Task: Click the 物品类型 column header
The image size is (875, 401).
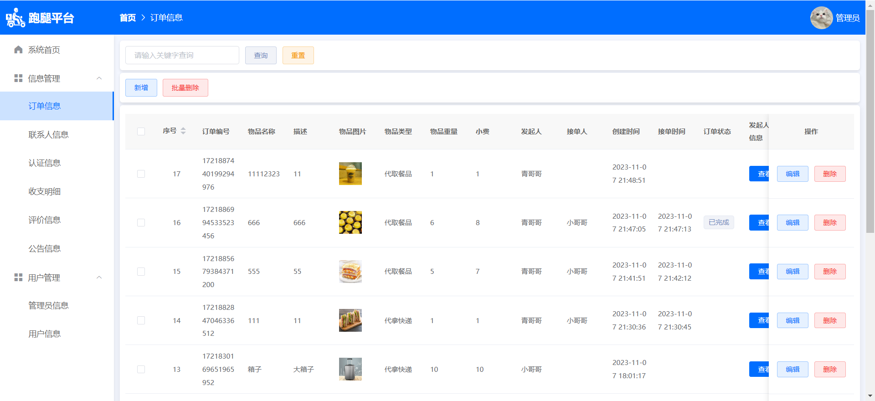Action: coord(398,131)
